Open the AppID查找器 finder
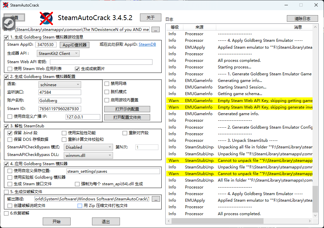 [x=75, y=45]
